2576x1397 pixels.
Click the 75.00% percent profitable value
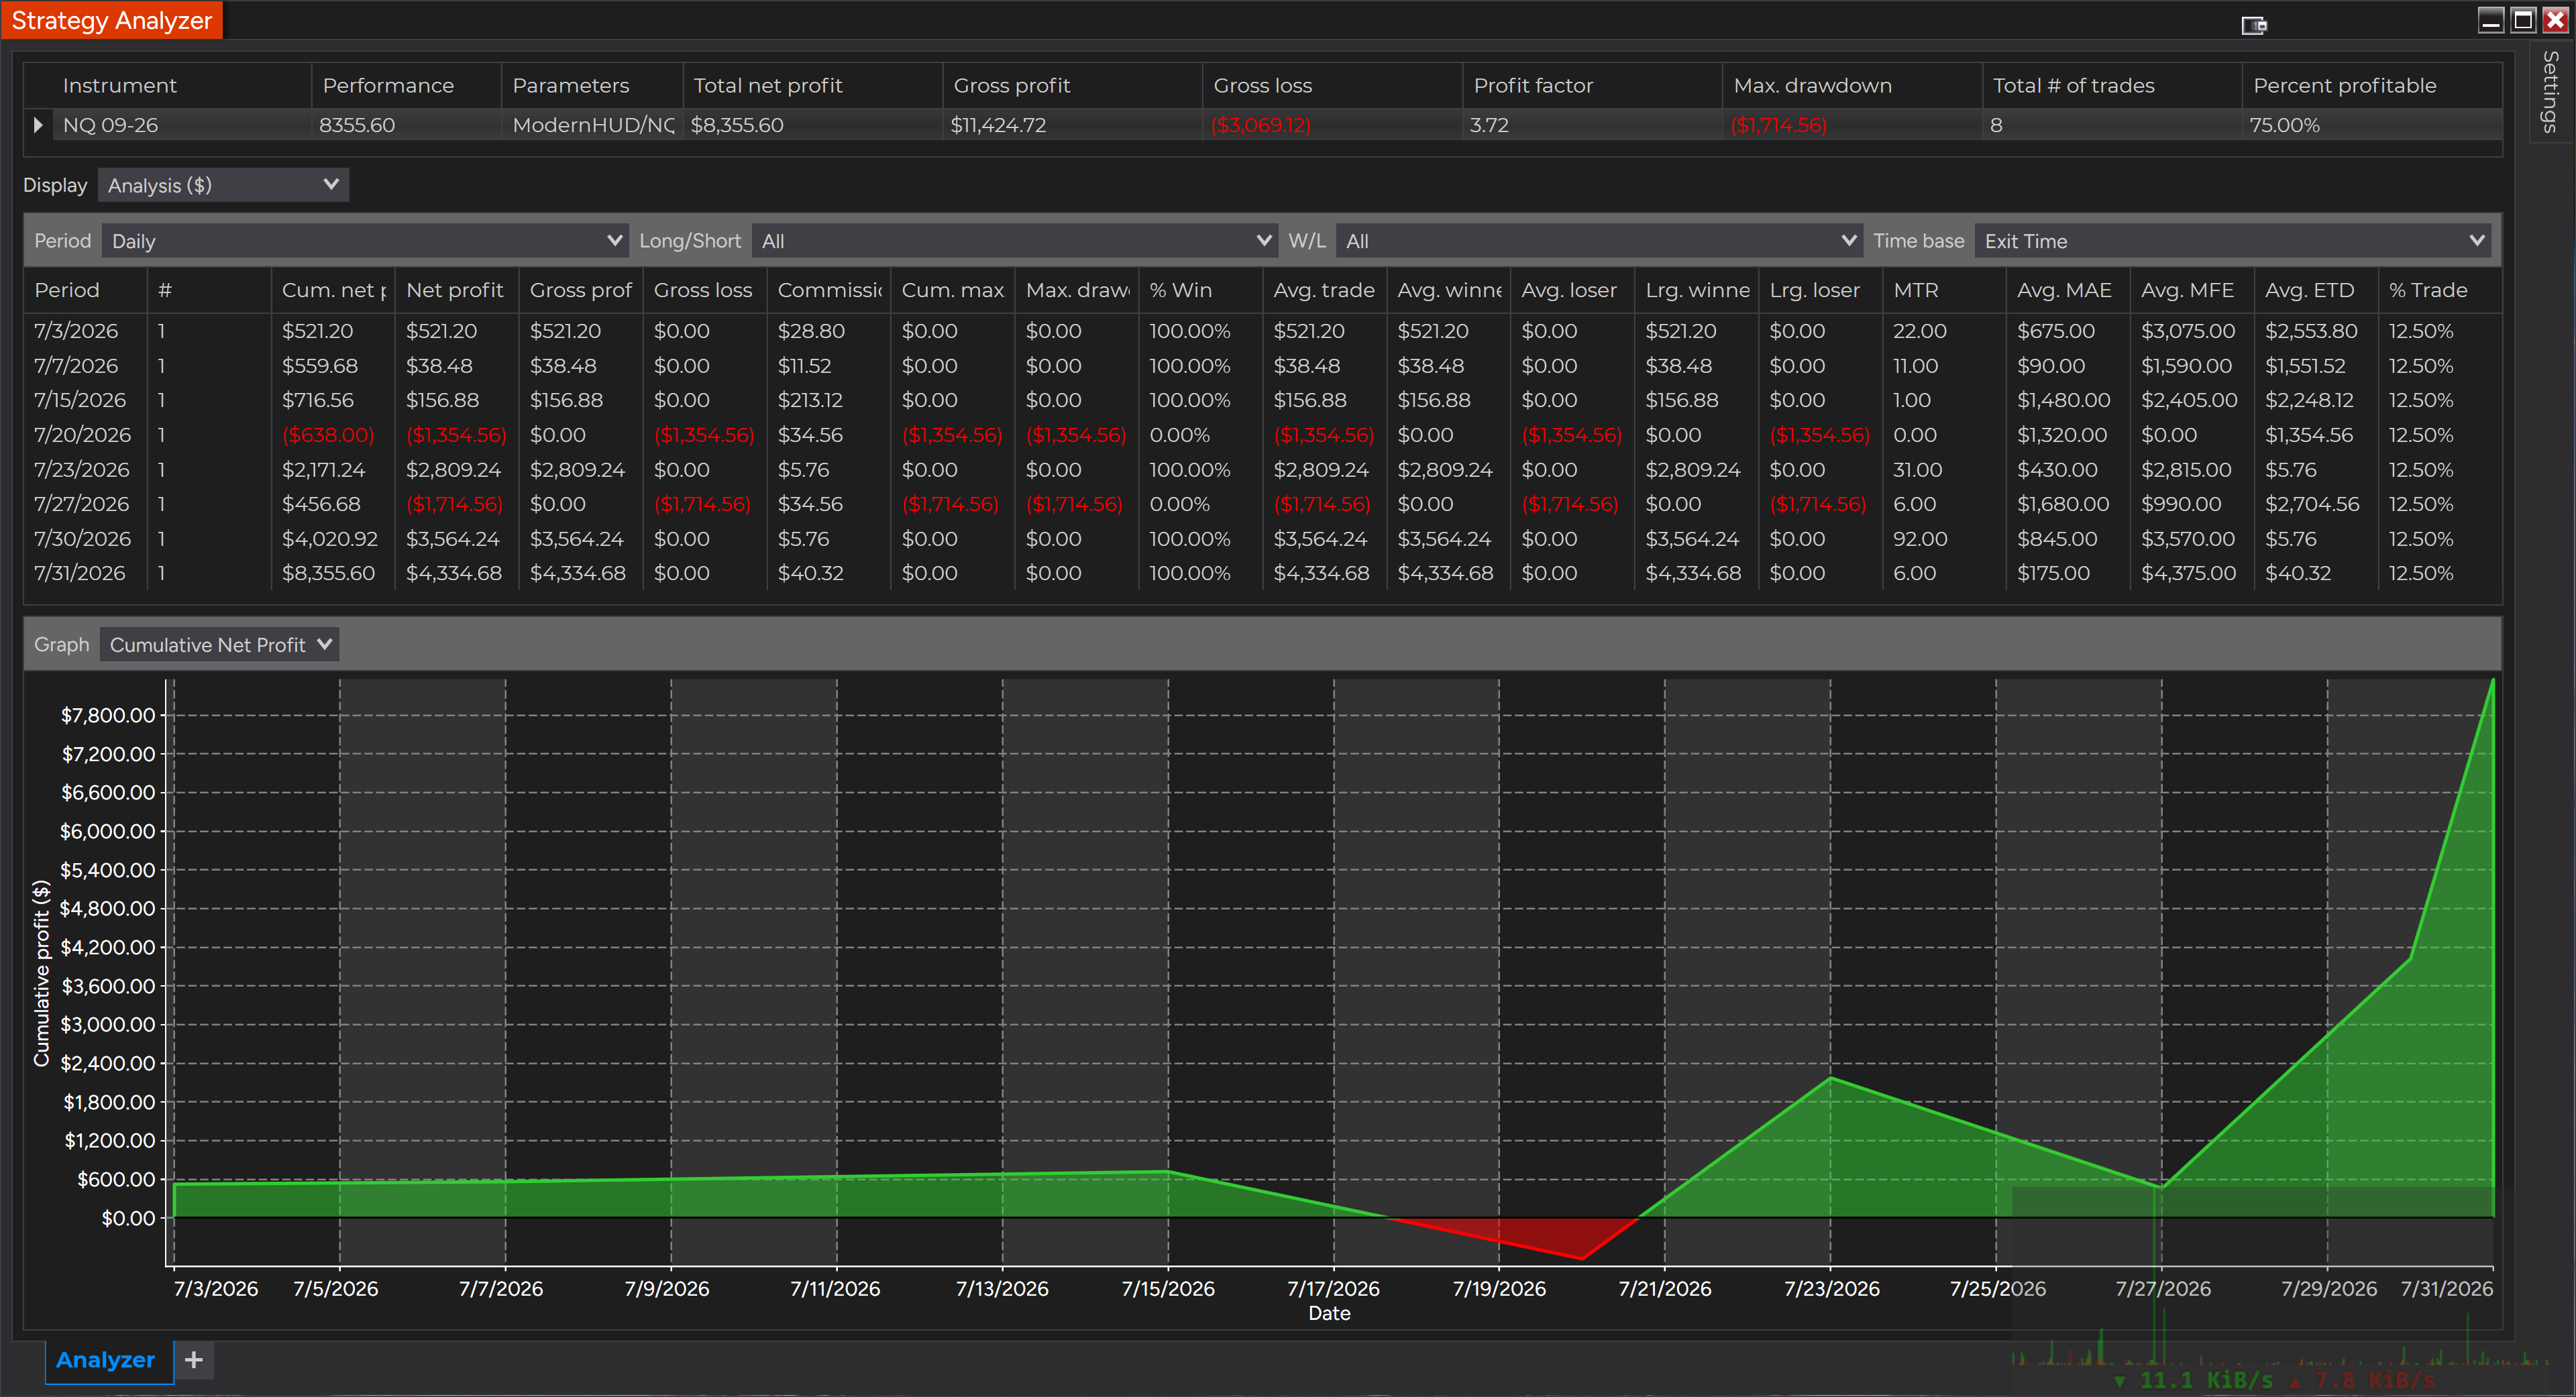pos(2284,125)
